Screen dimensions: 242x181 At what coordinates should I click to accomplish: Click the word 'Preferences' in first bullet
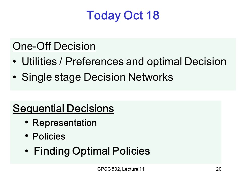[x=95, y=62]
